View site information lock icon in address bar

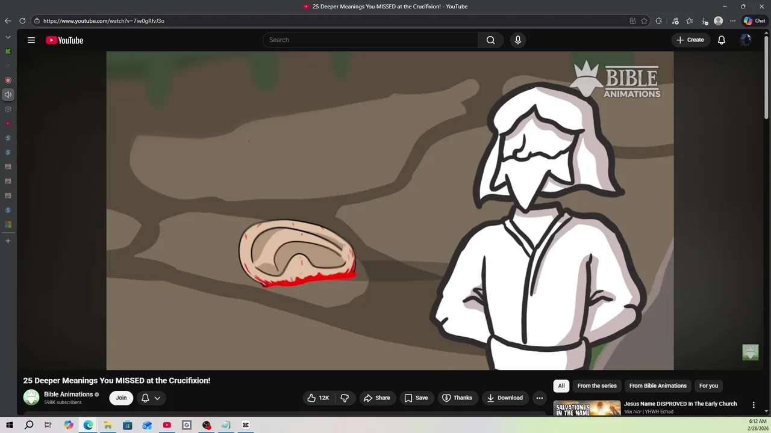pos(37,21)
